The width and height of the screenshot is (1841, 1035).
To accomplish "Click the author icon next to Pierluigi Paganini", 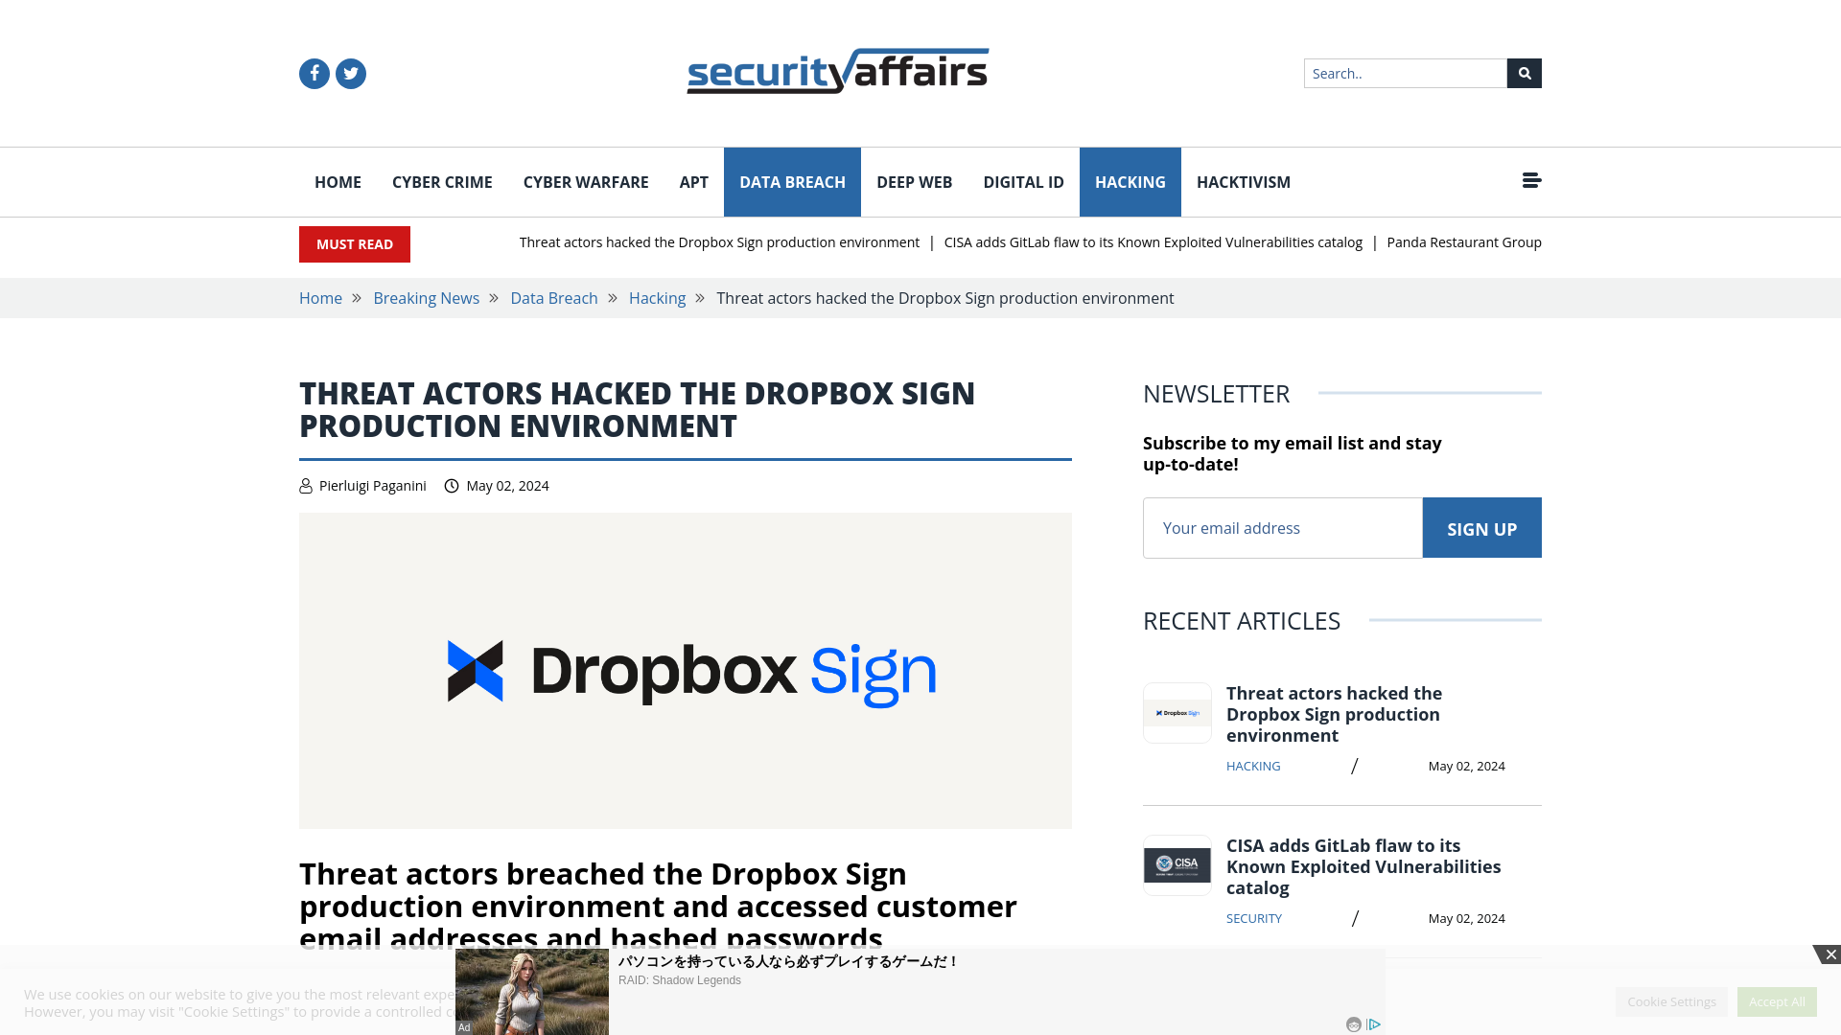I will (306, 487).
